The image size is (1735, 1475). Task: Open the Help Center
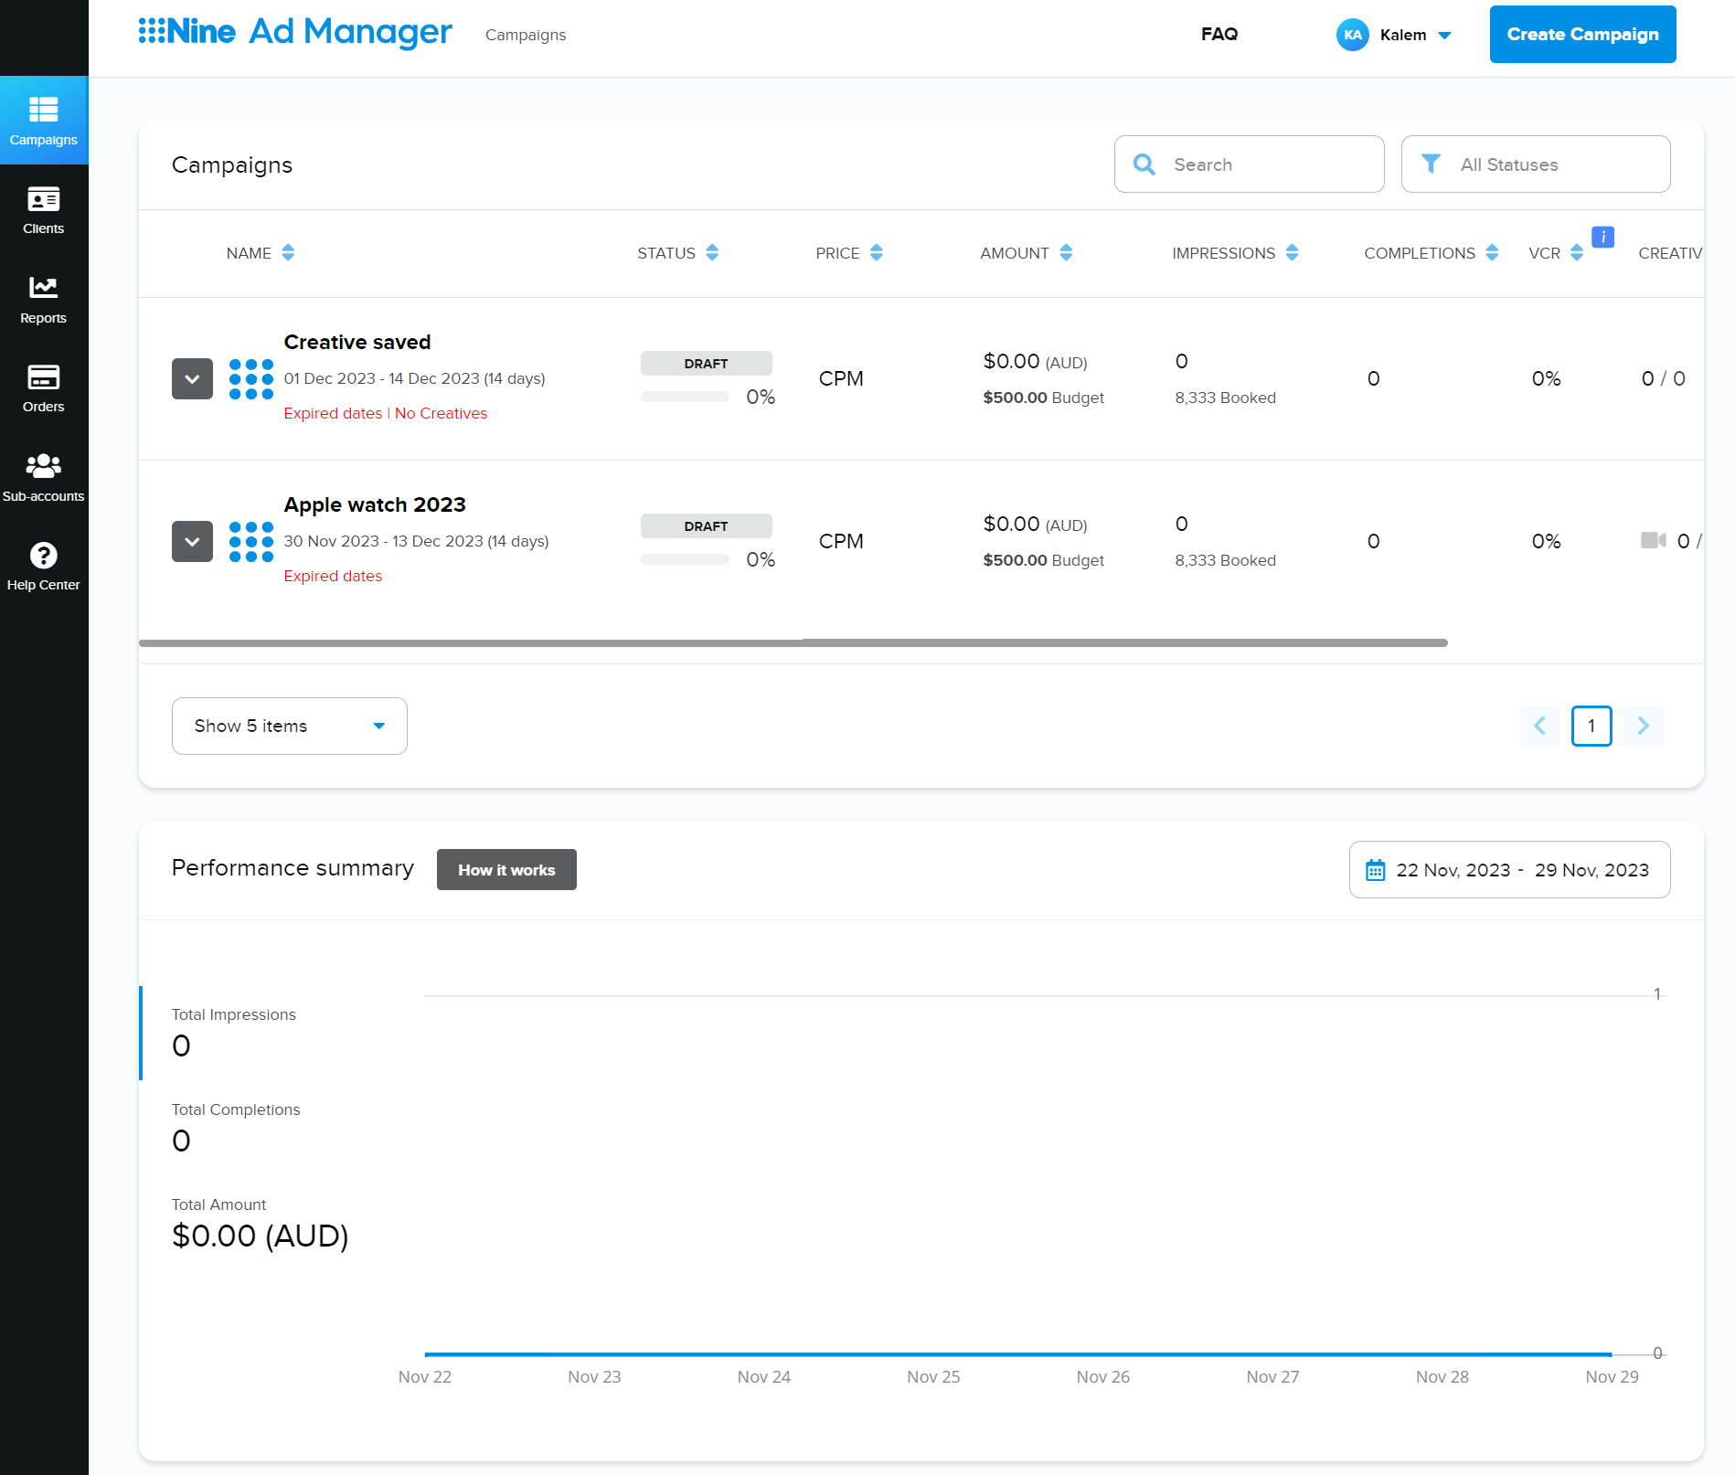(44, 567)
